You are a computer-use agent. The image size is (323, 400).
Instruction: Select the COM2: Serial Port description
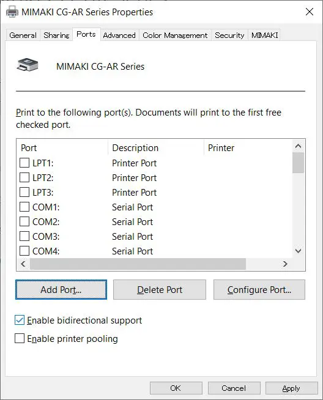[132, 222]
